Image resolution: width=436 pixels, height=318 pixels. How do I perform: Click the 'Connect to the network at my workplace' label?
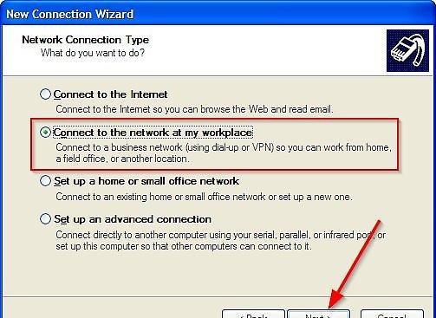153,133
